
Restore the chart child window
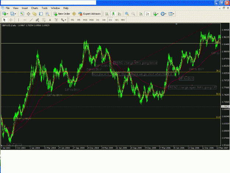pos(224,8)
